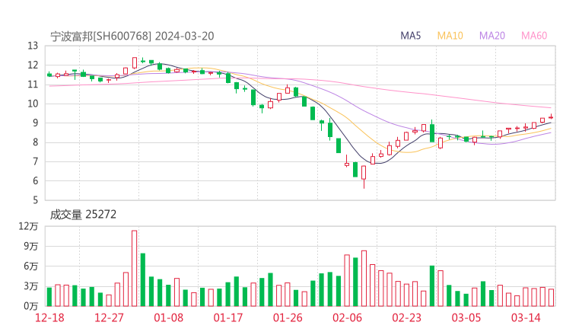Viewport: 563px width, 335px height.
Task: Toggle the MA20 legend entry
Action: [x=491, y=36]
